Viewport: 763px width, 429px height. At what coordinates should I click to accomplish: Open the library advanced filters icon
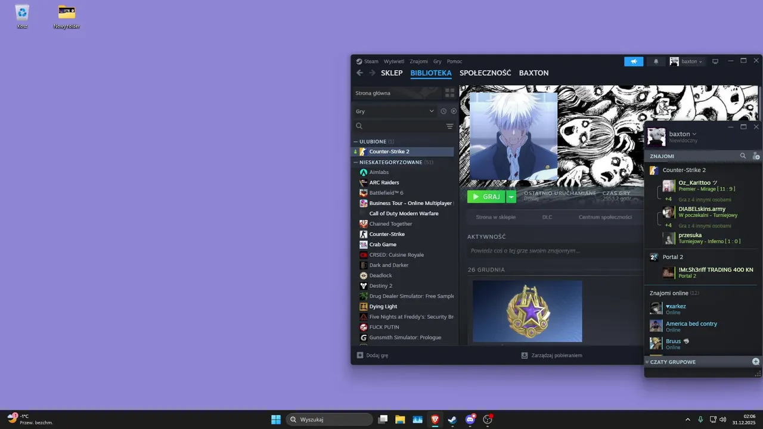coord(449,126)
